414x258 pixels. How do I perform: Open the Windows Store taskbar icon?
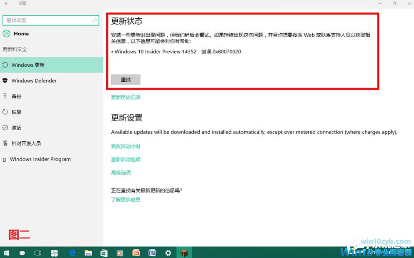(103, 253)
